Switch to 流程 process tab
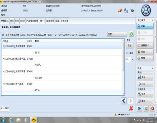The width and height of the screenshot is (157, 123). (x=57, y=21)
